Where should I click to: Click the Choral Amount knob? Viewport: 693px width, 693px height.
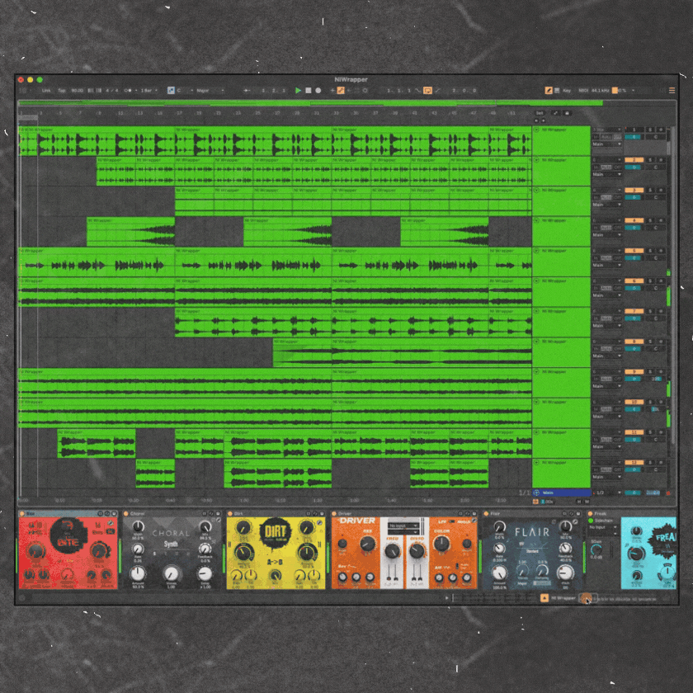point(138,573)
